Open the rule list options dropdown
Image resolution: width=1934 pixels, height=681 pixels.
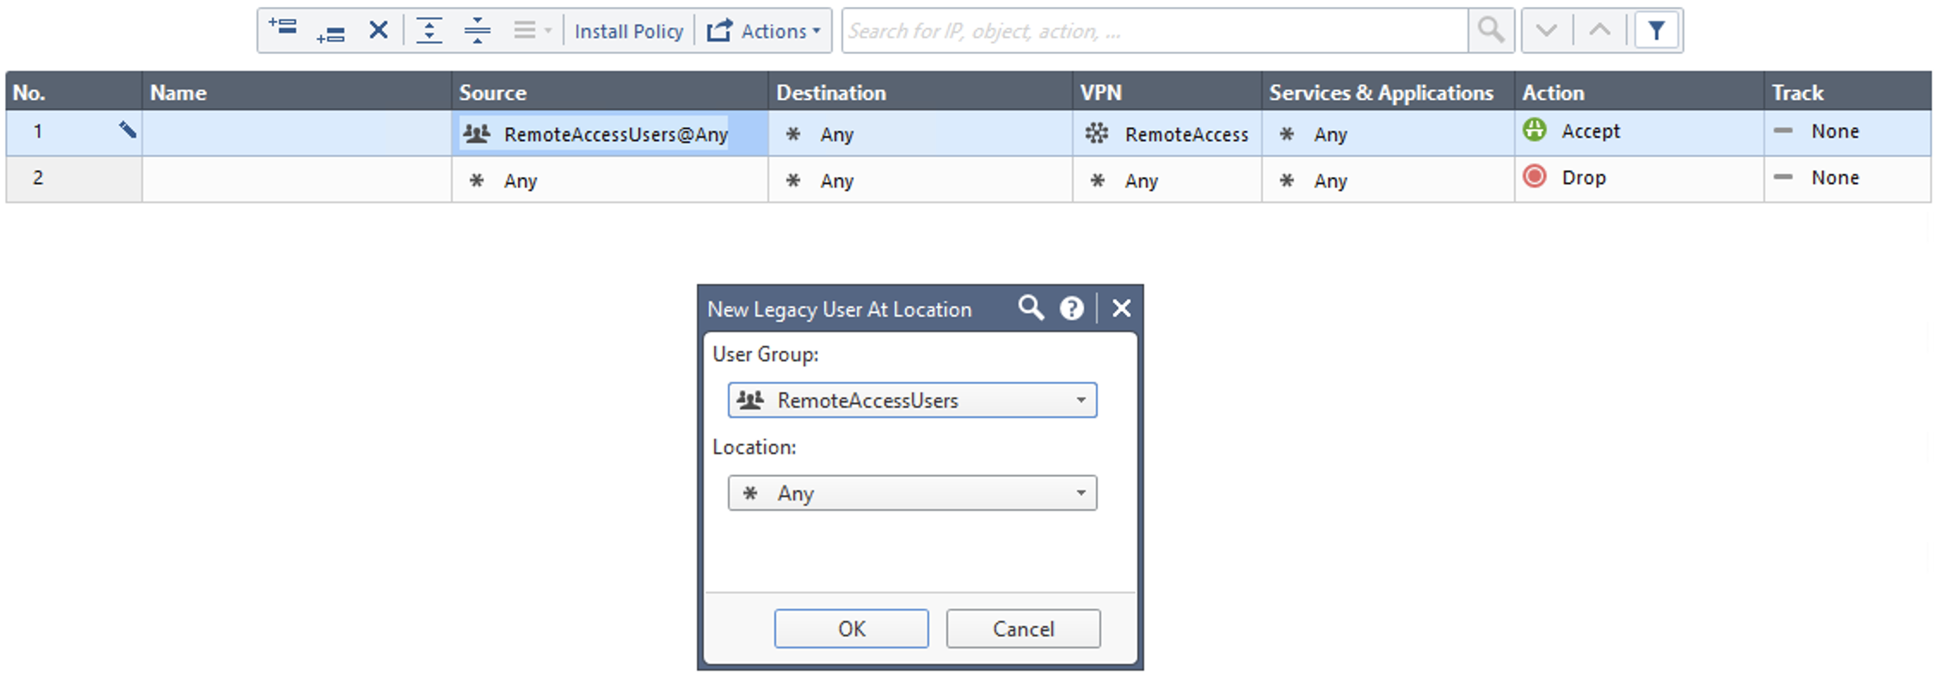[x=532, y=31]
